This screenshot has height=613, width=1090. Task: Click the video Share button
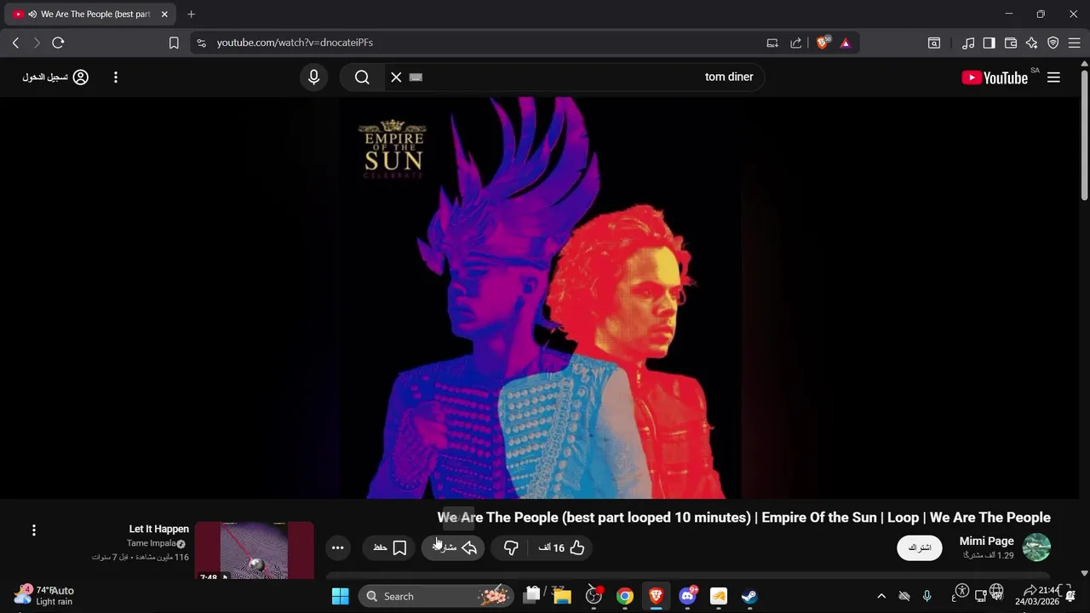point(453,547)
